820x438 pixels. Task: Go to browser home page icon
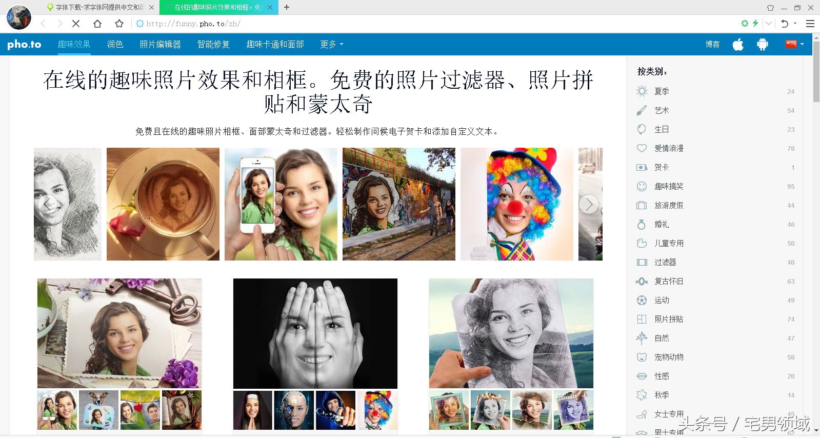[x=97, y=24]
